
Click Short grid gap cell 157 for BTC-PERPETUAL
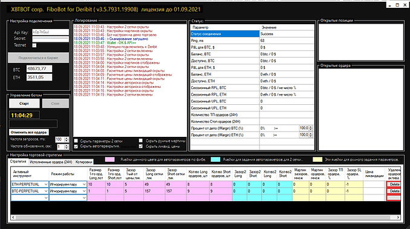pyautogui.click(x=176, y=191)
